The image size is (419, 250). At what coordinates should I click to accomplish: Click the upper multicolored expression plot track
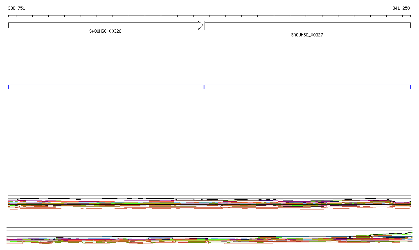point(205,203)
